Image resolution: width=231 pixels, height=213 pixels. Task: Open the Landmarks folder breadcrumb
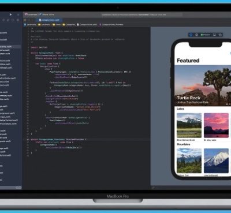pyautogui.click(x=44, y=25)
